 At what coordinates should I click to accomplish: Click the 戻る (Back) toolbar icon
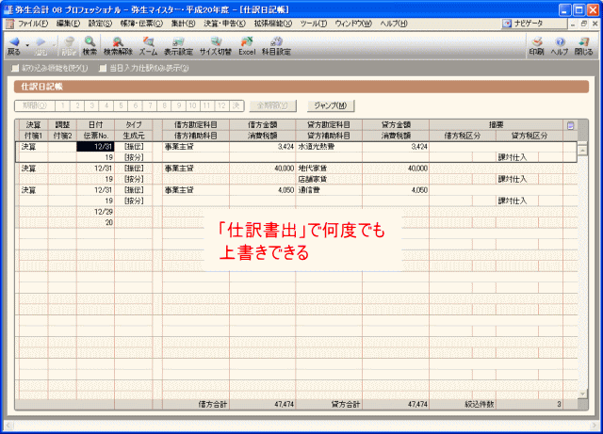[x=14, y=45]
